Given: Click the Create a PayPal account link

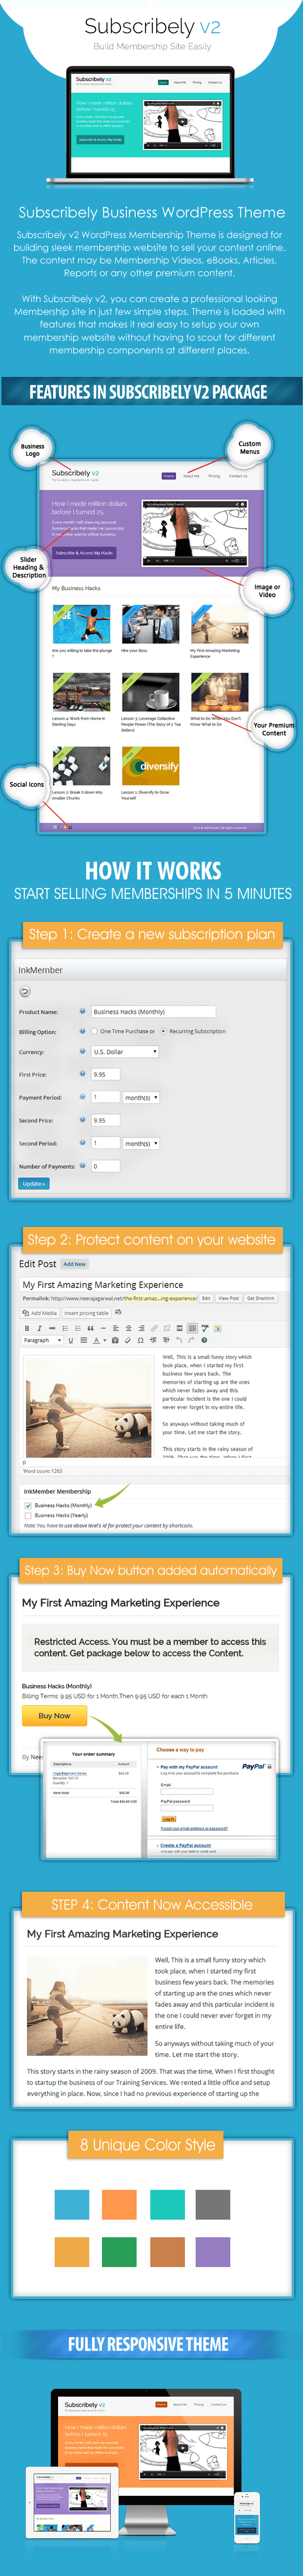Looking at the screenshot, I should pos(185,1845).
